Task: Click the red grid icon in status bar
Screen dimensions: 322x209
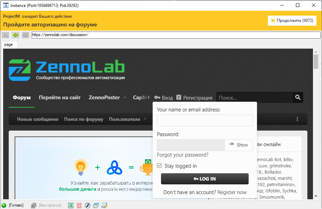Action: point(79,205)
